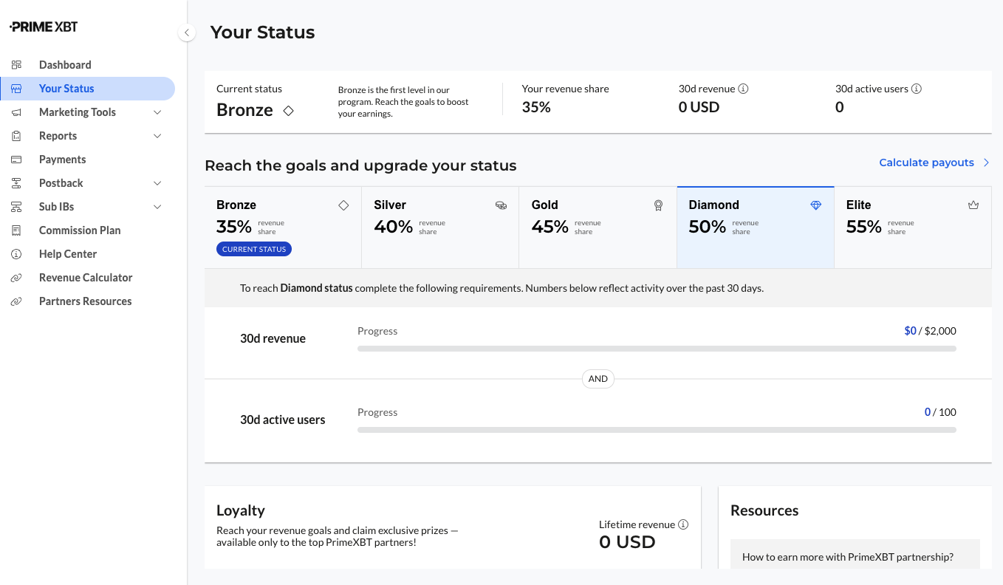Viewport: 1003px width, 585px height.
Task: Open the Dashboard menu item
Action: click(x=88, y=65)
